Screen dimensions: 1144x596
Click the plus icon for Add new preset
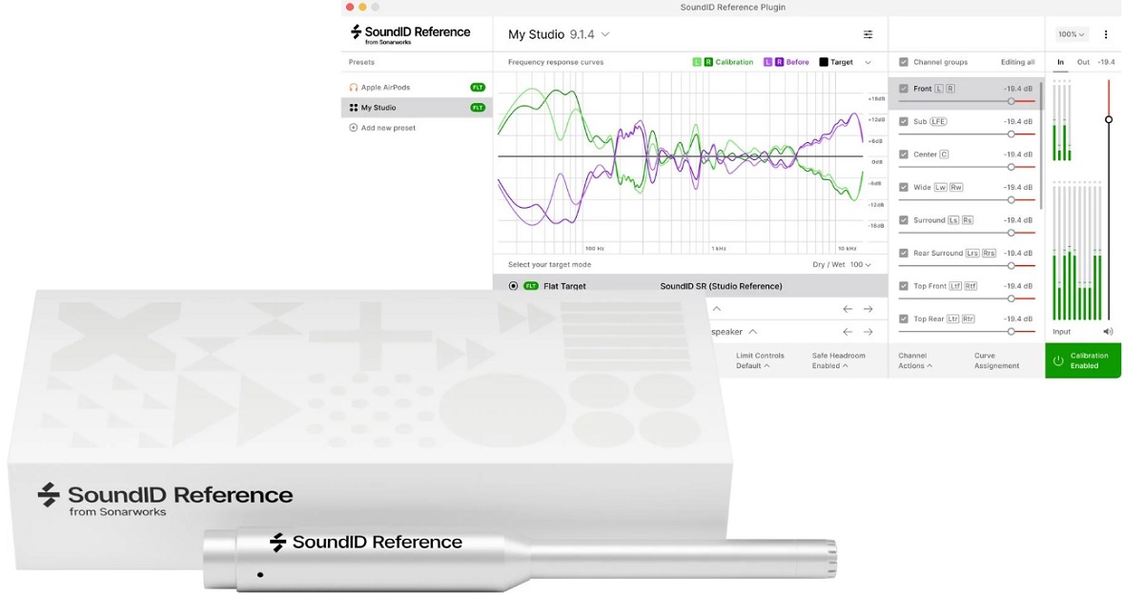[x=354, y=128]
